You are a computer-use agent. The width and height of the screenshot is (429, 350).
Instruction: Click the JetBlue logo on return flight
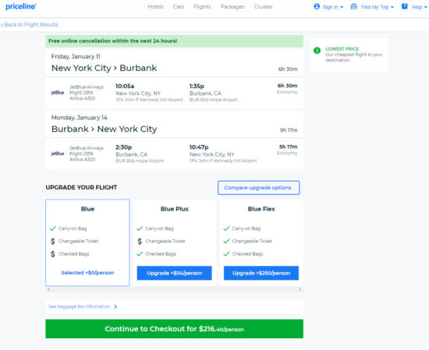pos(58,154)
